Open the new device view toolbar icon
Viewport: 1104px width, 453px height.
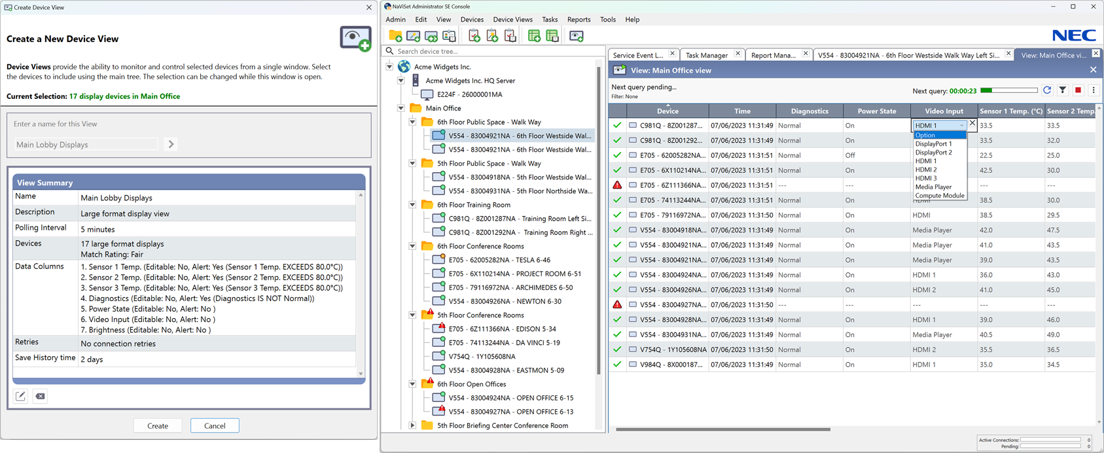(576, 36)
